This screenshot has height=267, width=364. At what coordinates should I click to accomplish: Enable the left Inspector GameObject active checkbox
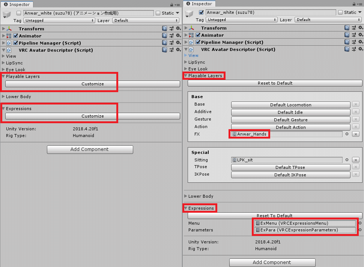[x=19, y=13]
